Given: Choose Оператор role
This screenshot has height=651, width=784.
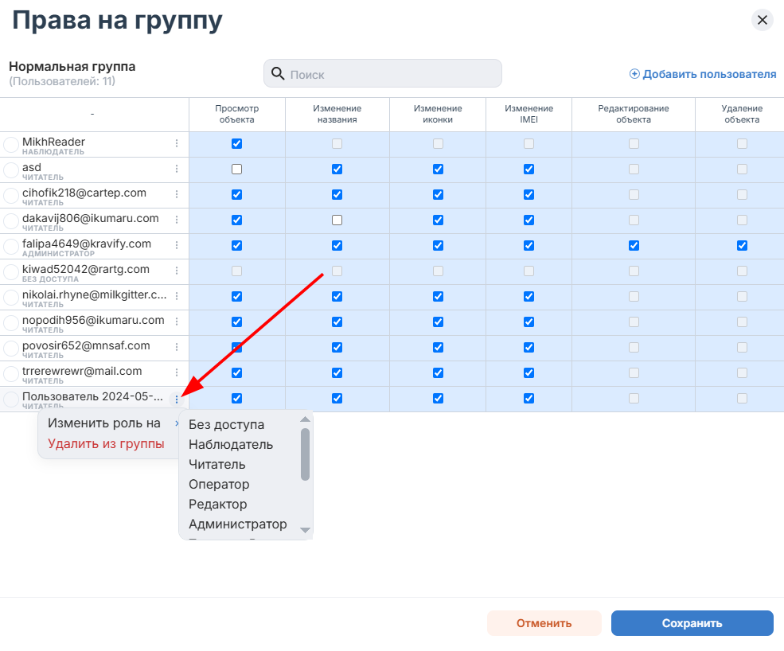Looking at the screenshot, I should click(x=219, y=485).
